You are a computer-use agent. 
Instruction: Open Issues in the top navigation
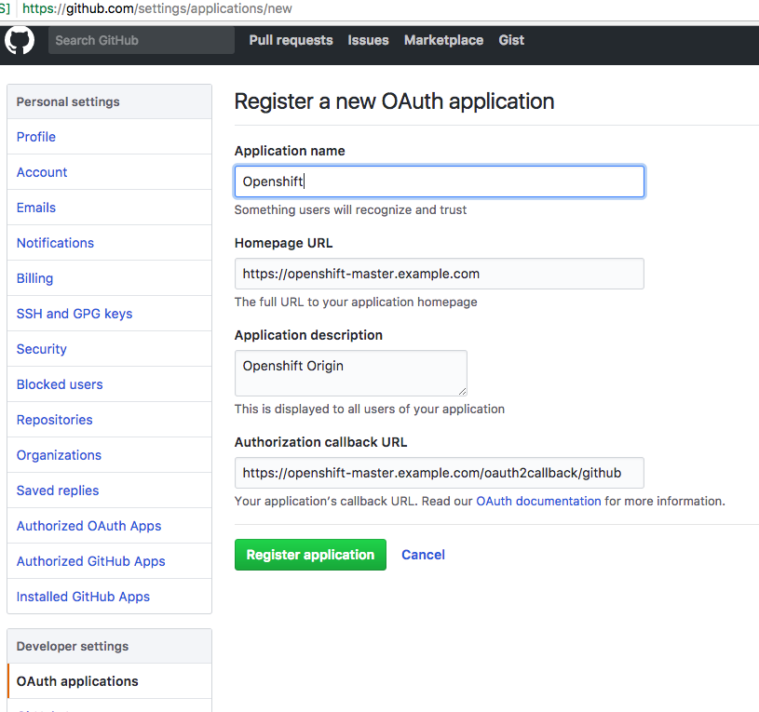click(x=368, y=40)
